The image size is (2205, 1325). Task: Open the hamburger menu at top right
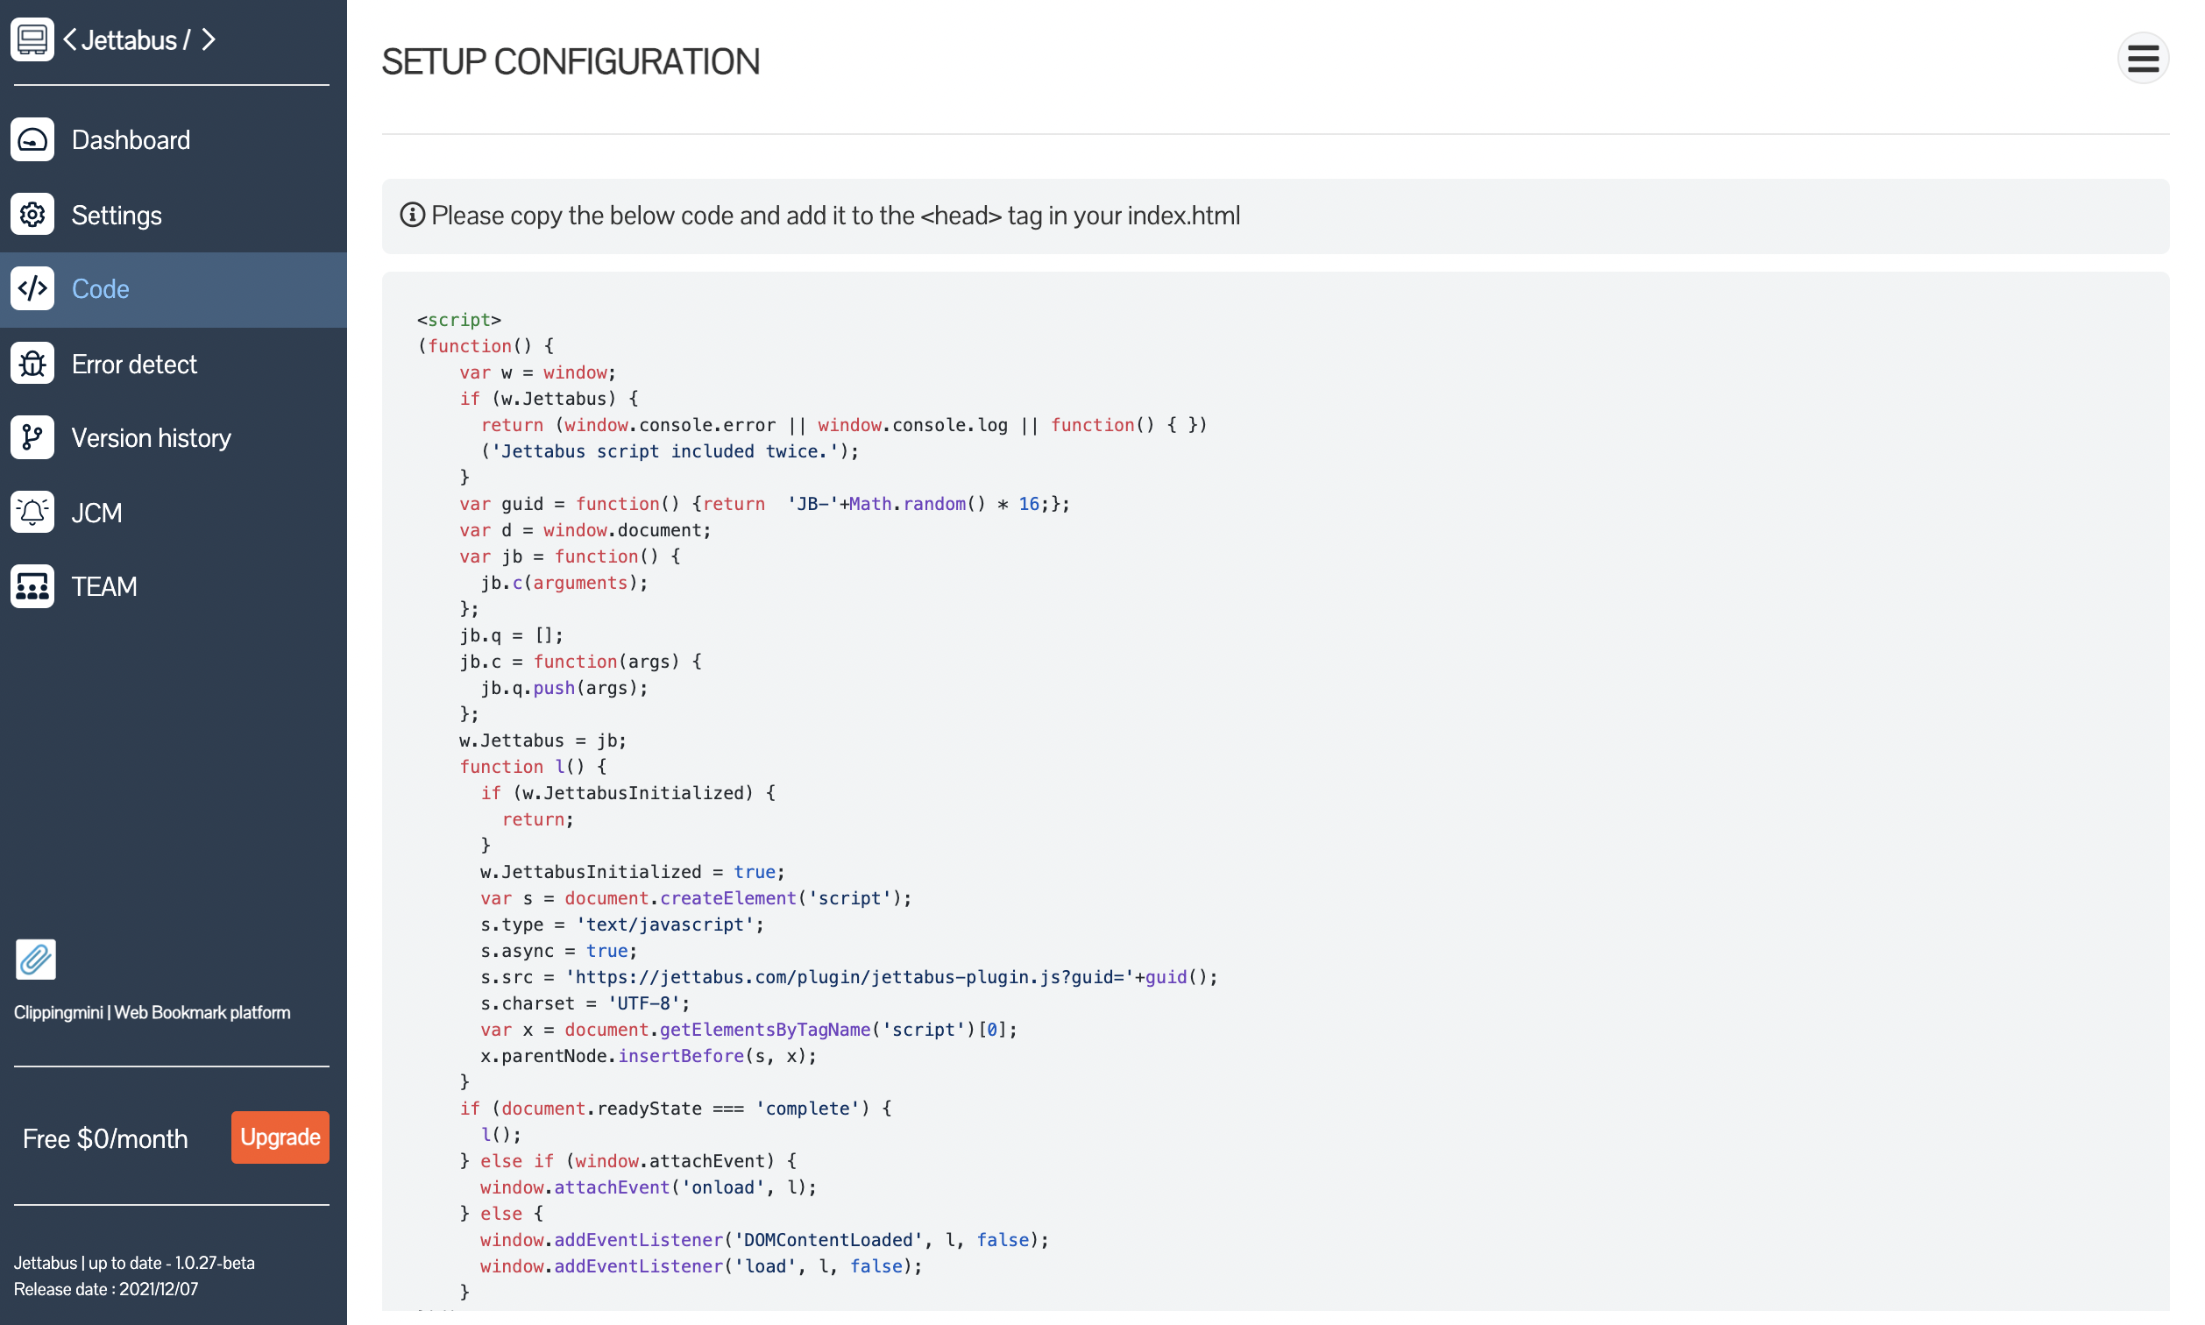2142,59
